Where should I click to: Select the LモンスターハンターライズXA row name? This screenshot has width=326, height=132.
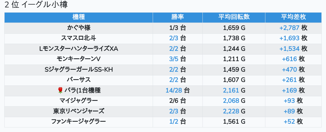[x=79, y=49]
